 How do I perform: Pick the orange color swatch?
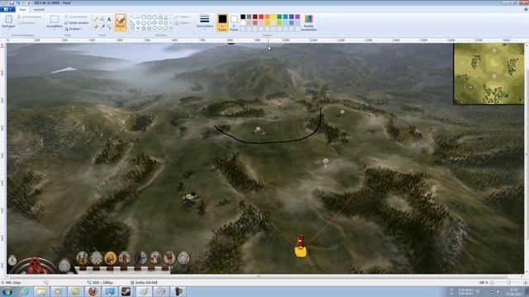(267, 16)
